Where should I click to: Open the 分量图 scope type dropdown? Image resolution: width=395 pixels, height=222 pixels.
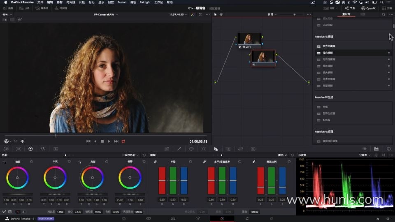[x=365, y=155]
